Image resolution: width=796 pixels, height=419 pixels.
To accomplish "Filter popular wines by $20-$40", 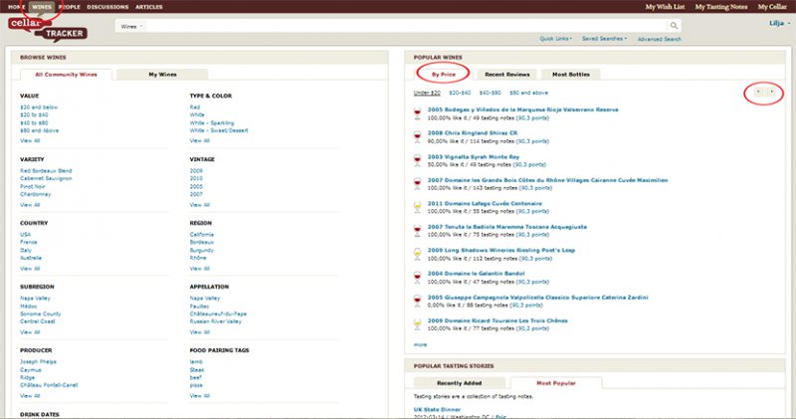I will (x=460, y=93).
